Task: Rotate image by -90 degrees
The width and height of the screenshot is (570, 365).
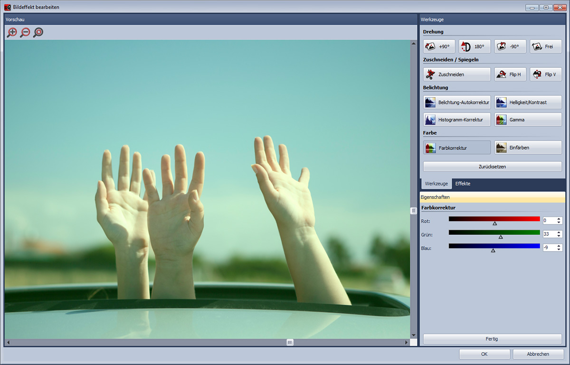Action: 510,47
